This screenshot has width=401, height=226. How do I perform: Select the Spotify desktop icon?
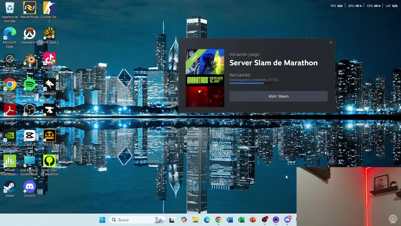point(29,87)
